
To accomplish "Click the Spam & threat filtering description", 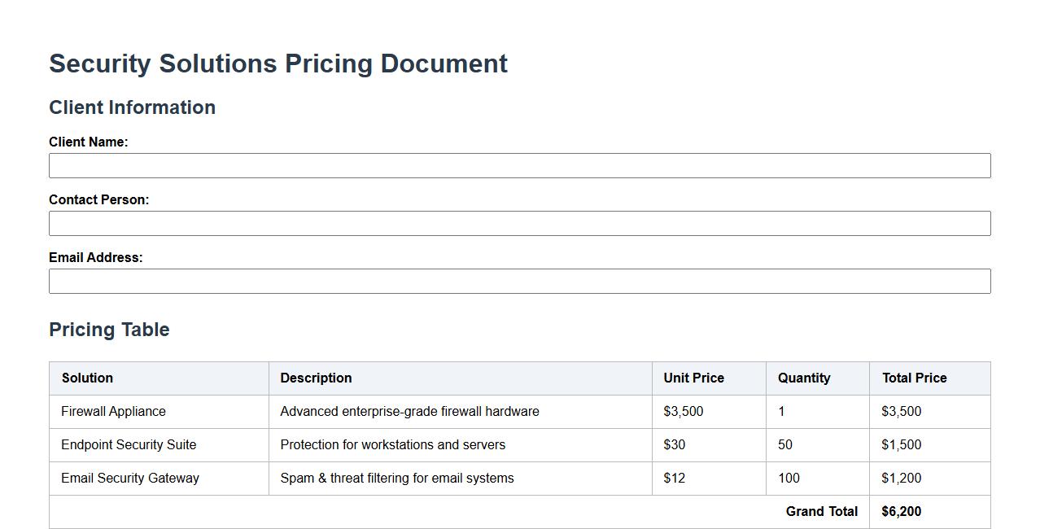I will point(397,478).
